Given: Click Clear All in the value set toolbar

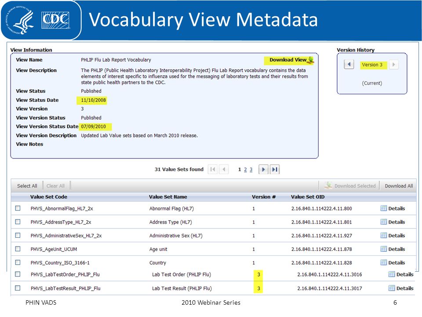Looking at the screenshot, I should pos(55,186).
